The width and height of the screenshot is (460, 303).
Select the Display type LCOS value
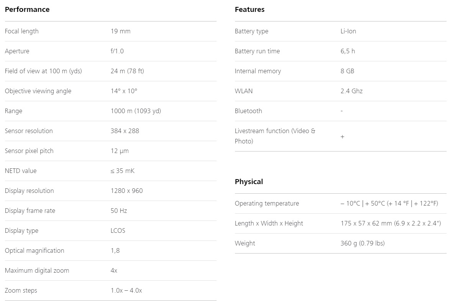(x=118, y=231)
